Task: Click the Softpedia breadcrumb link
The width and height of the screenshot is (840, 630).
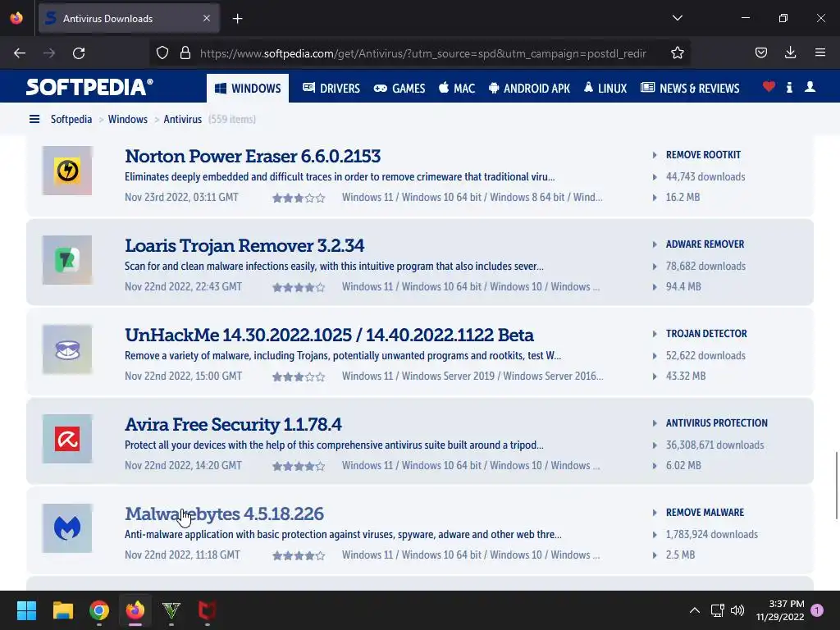Action: point(71,119)
